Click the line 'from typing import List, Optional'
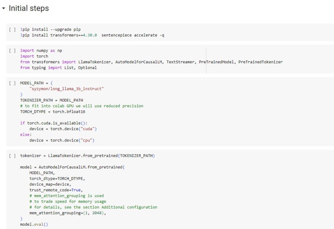The image size is (334, 229). (x=58, y=68)
